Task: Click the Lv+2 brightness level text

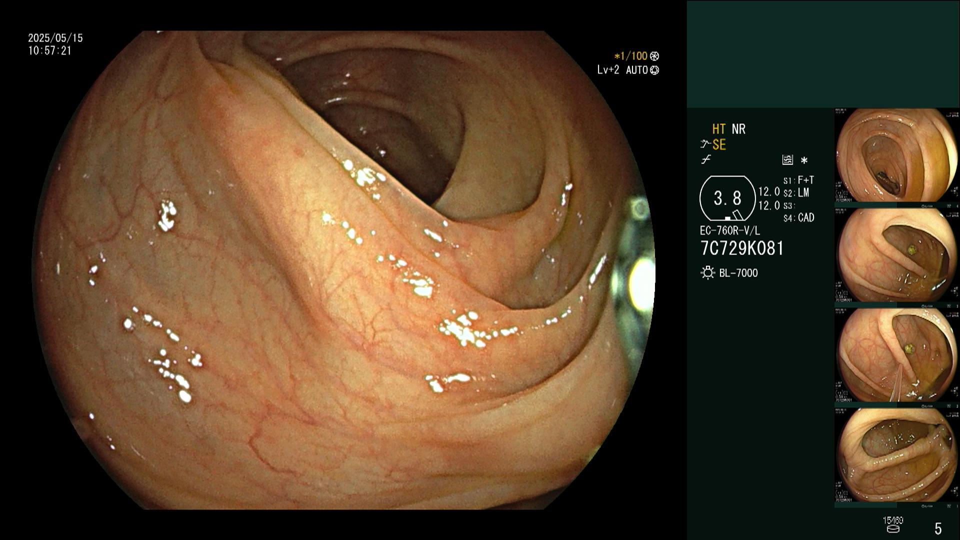Action: (x=608, y=70)
